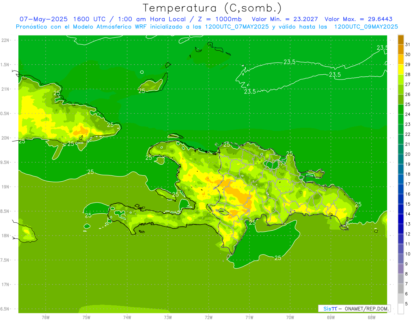Click the 'Temperatura (C,somb.)' chart title
The image size is (417, 322).
212,8
